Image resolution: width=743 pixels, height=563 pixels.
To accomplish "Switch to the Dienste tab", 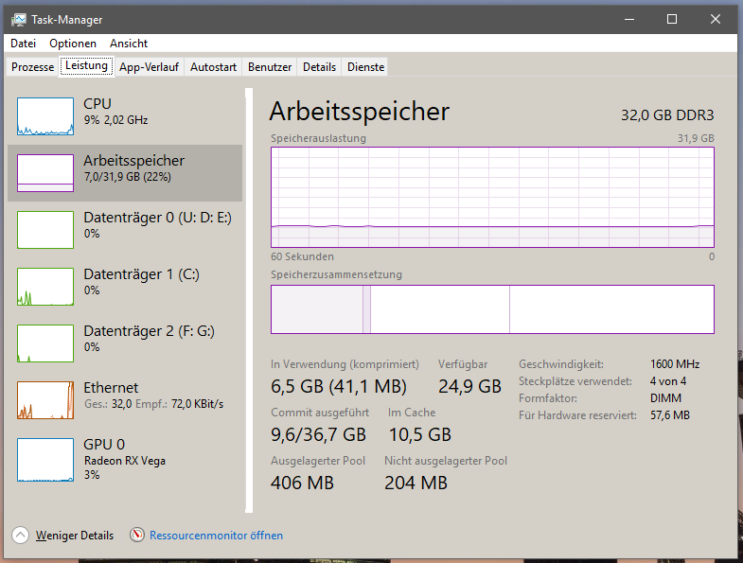I will click(x=365, y=67).
